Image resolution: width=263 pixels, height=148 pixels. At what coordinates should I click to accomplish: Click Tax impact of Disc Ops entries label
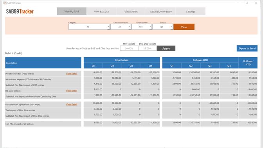click(20, 110)
